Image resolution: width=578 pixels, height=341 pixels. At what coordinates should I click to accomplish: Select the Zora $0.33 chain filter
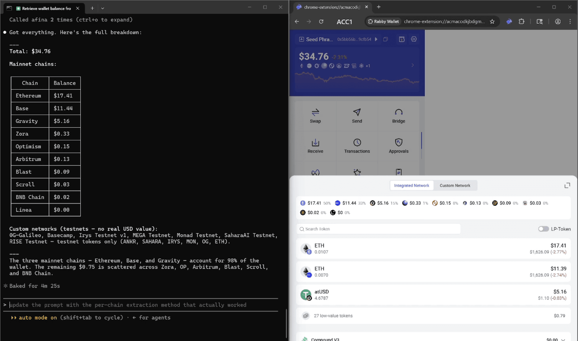(415, 203)
